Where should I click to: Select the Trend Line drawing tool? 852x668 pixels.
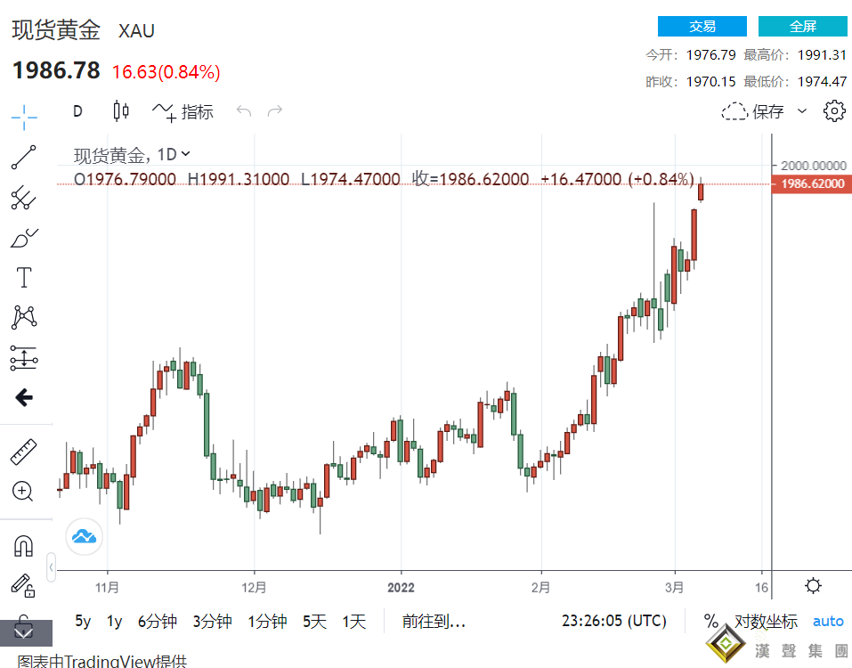tap(24, 157)
